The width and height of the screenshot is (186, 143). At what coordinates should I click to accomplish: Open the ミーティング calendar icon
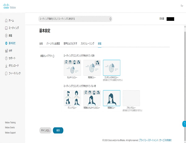click(x=6, y=28)
